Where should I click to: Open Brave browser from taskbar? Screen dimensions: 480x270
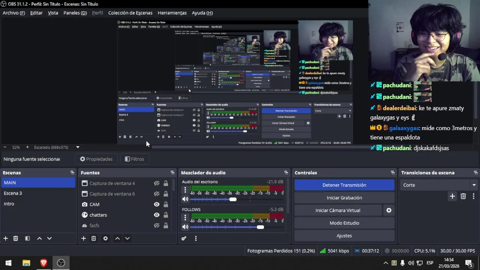(43, 263)
